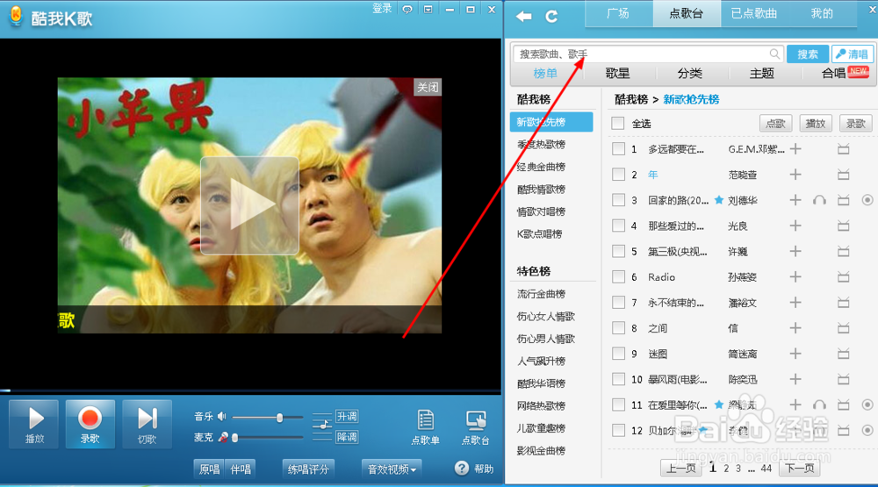The image size is (878, 487).
Task: Adjust the 麦克 microphone volume slider
Action: 268,437
